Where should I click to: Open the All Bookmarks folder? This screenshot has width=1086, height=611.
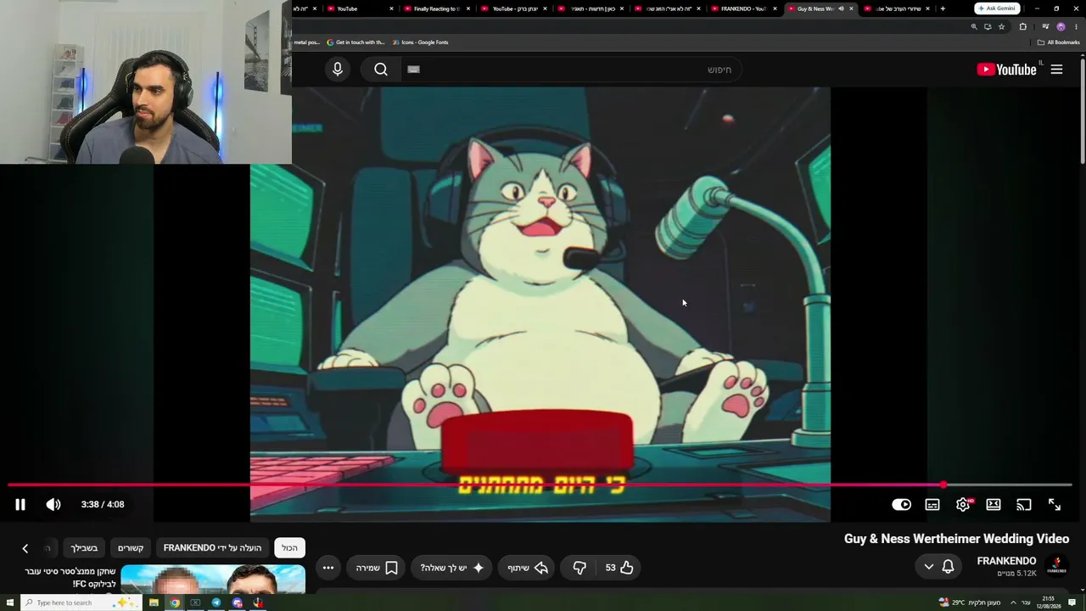click(x=1058, y=42)
